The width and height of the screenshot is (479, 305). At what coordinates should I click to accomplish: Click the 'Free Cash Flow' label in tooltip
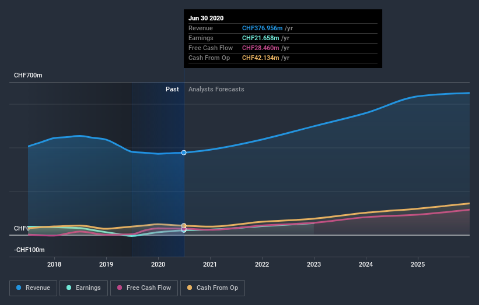click(211, 48)
